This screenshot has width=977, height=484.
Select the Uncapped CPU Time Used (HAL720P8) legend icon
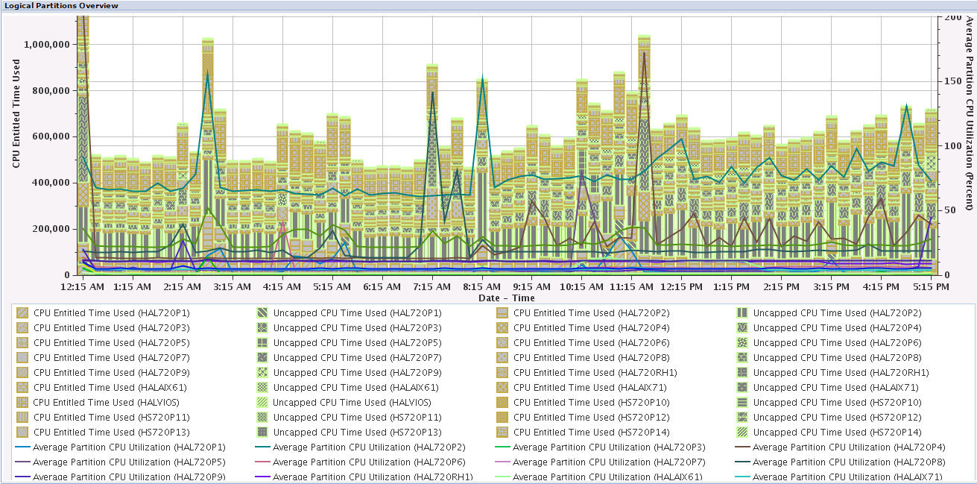(742, 358)
